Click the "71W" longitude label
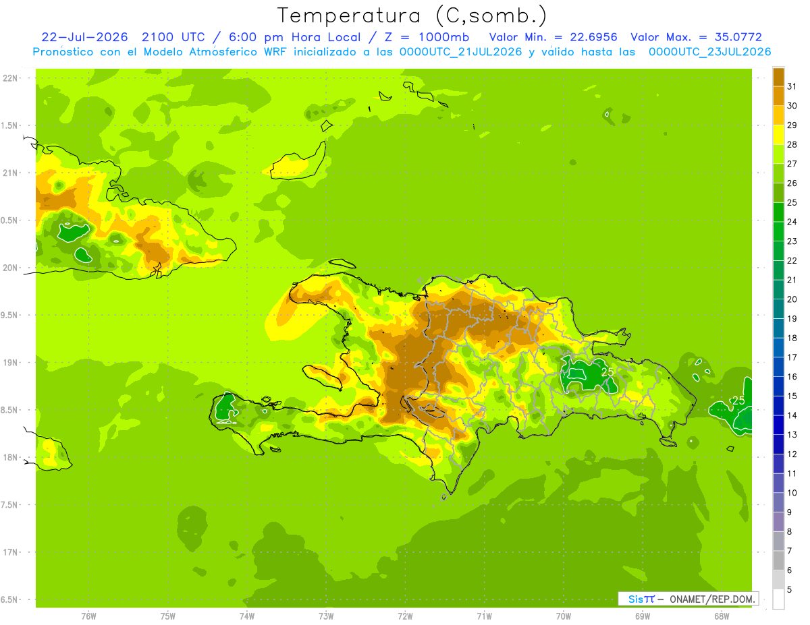810x625 pixels. coord(484,616)
